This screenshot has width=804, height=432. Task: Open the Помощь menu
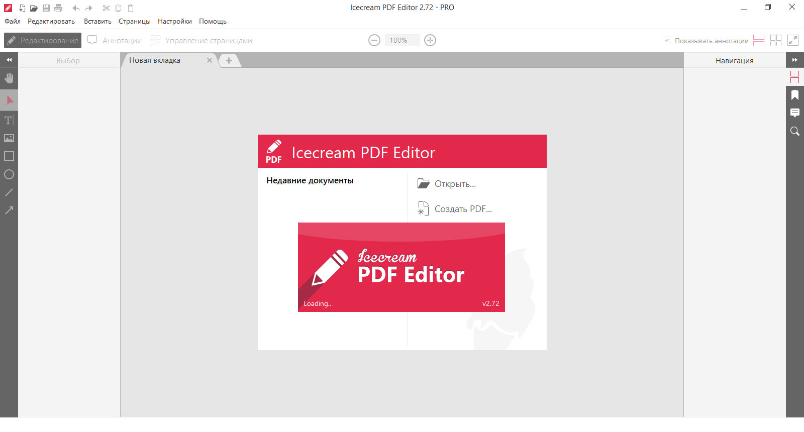(x=213, y=22)
